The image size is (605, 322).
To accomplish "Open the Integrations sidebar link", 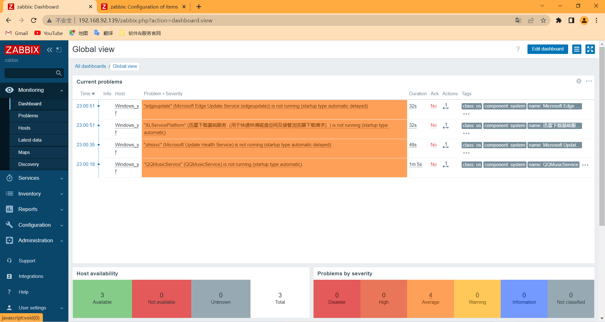I will pyautogui.click(x=31, y=276).
